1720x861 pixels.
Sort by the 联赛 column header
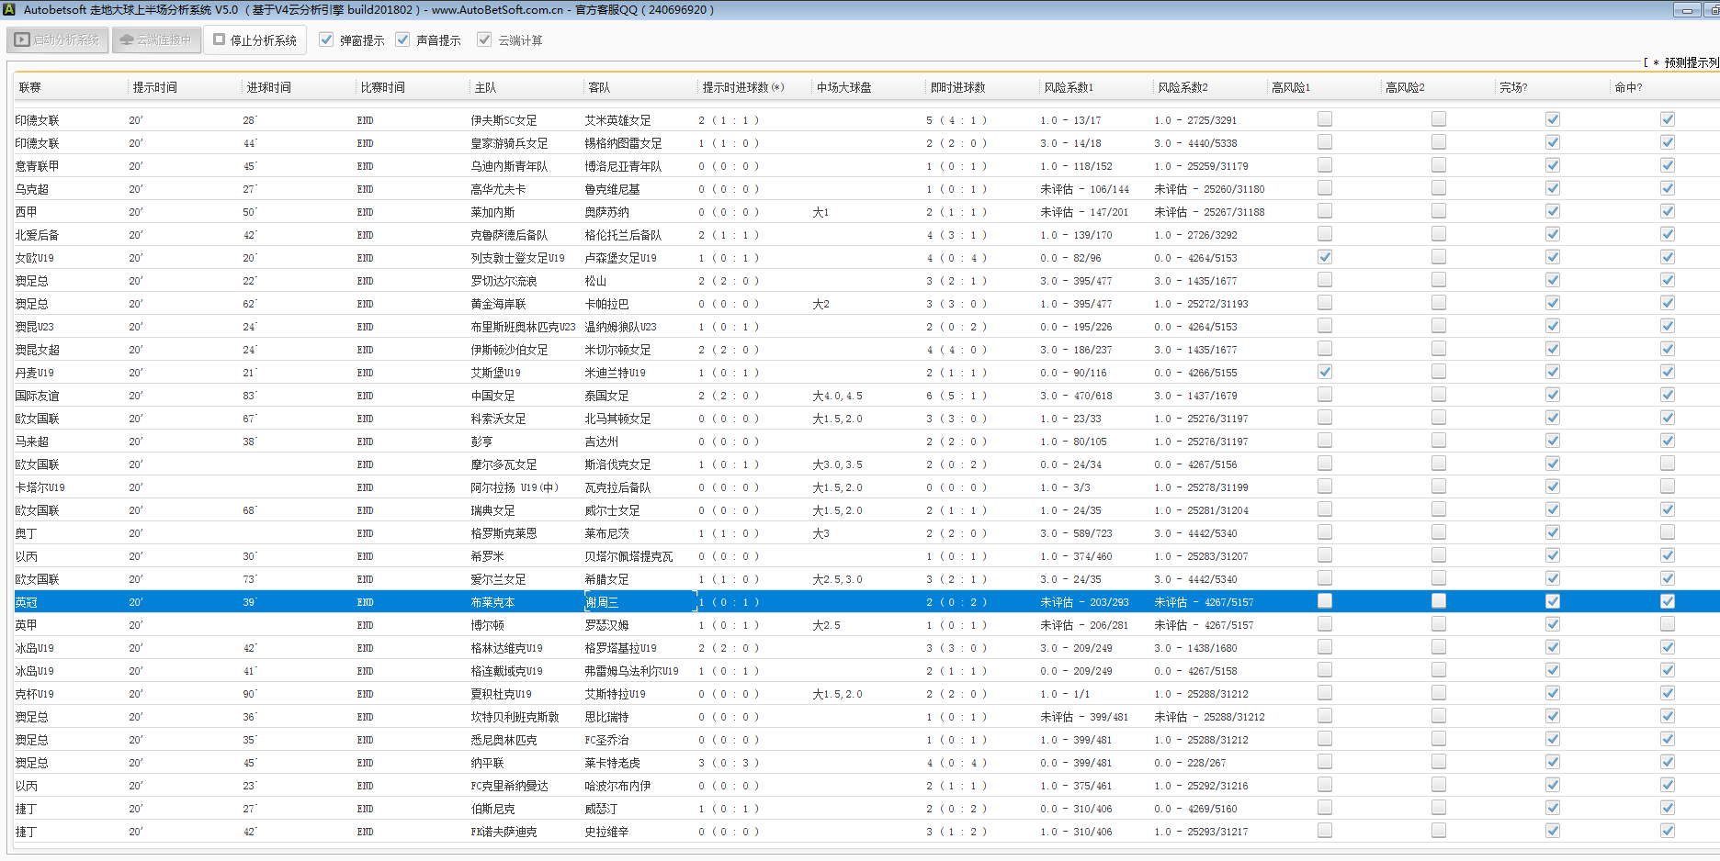coord(30,88)
